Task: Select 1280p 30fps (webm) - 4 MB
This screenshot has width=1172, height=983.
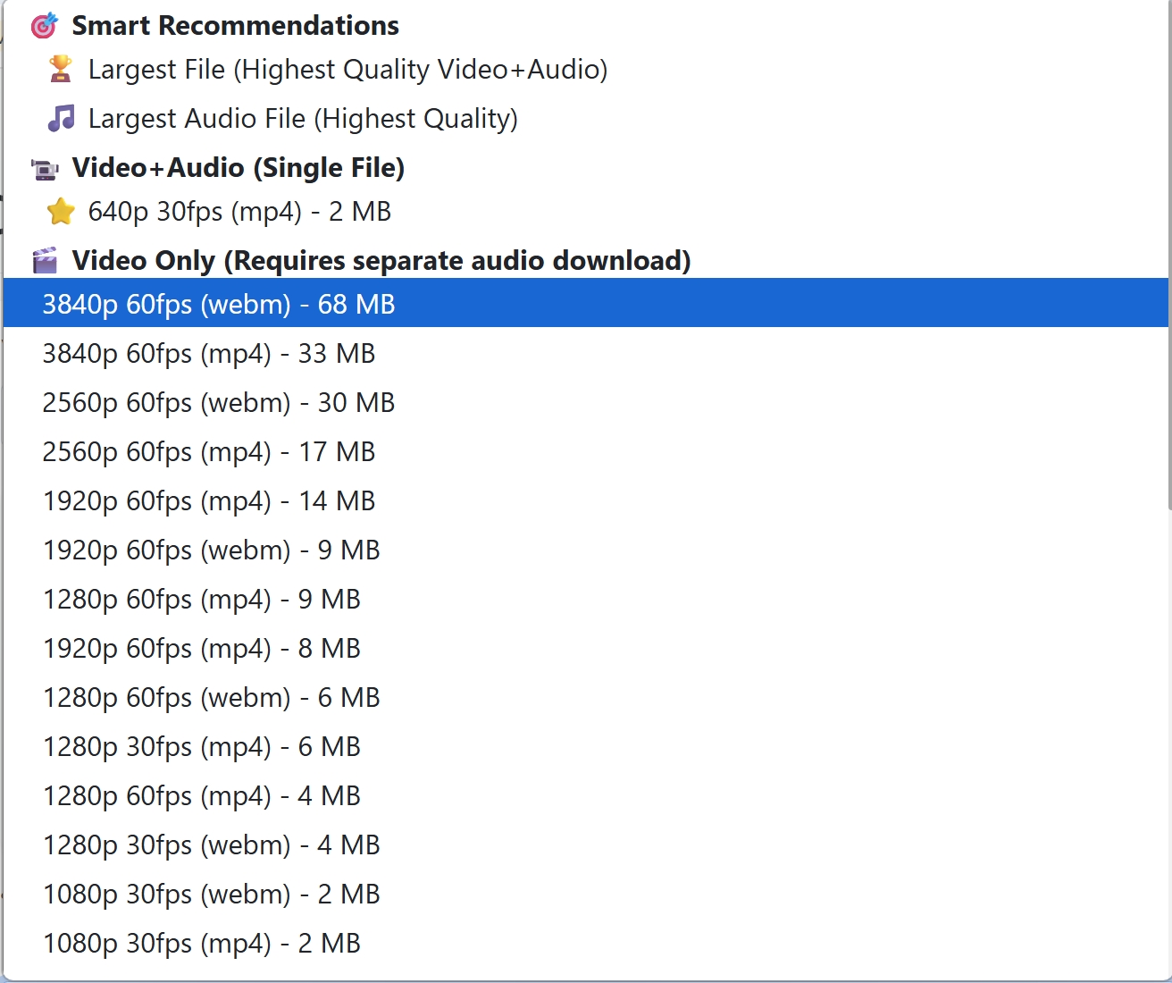Action: tap(586, 844)
